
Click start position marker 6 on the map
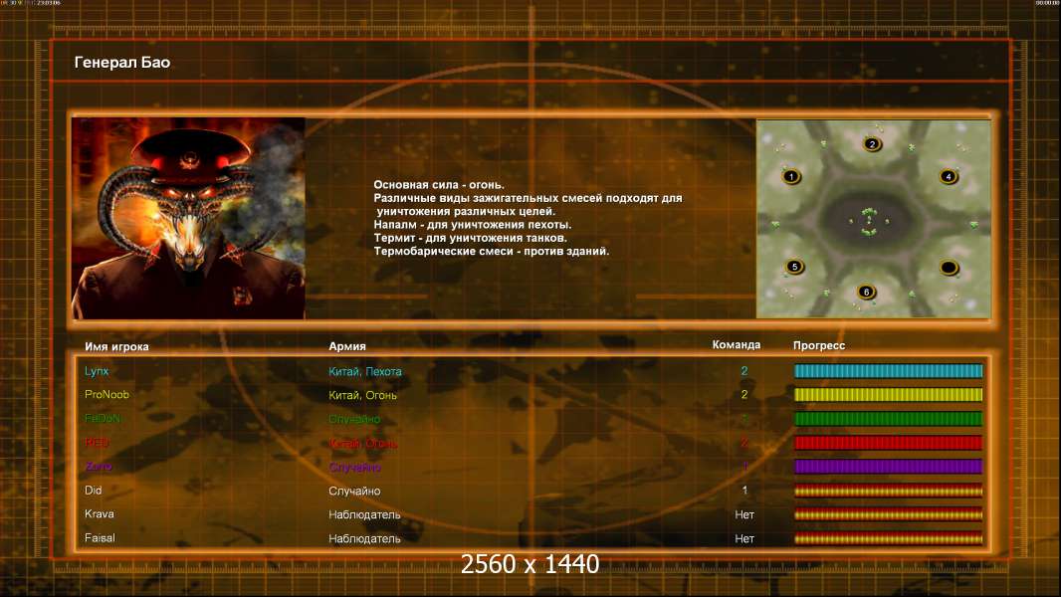[x=866, y=293]
